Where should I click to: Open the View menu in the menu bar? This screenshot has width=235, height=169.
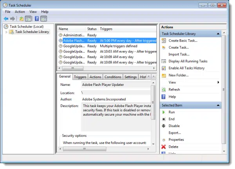33,12
